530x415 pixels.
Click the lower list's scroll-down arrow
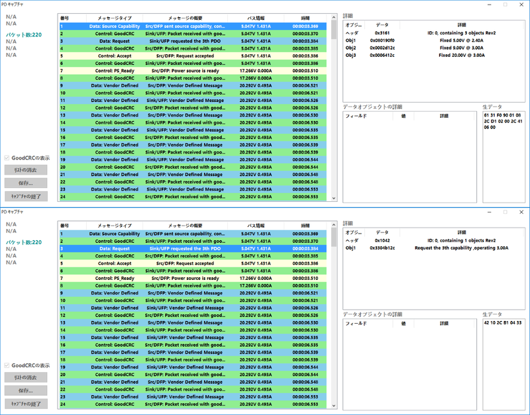pyautogui.click(x=334, y=406)
